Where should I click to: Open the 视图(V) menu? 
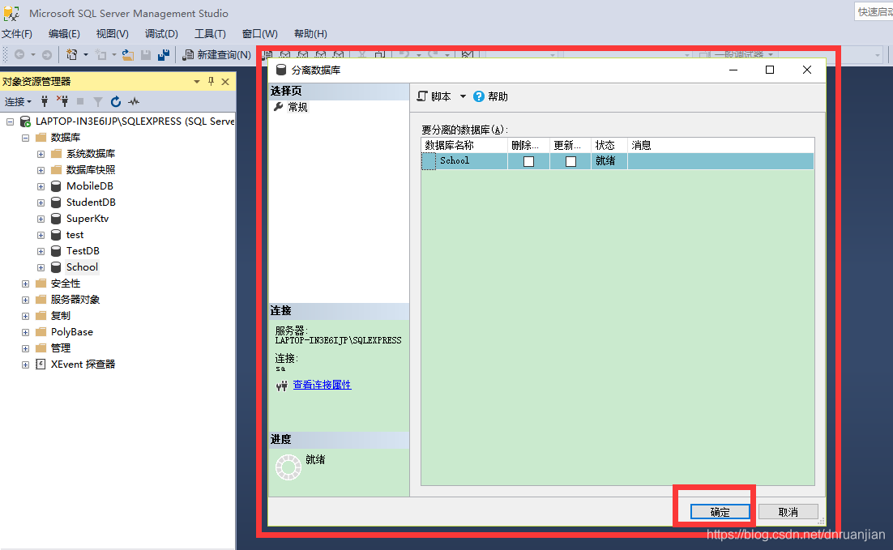[112, 33]
